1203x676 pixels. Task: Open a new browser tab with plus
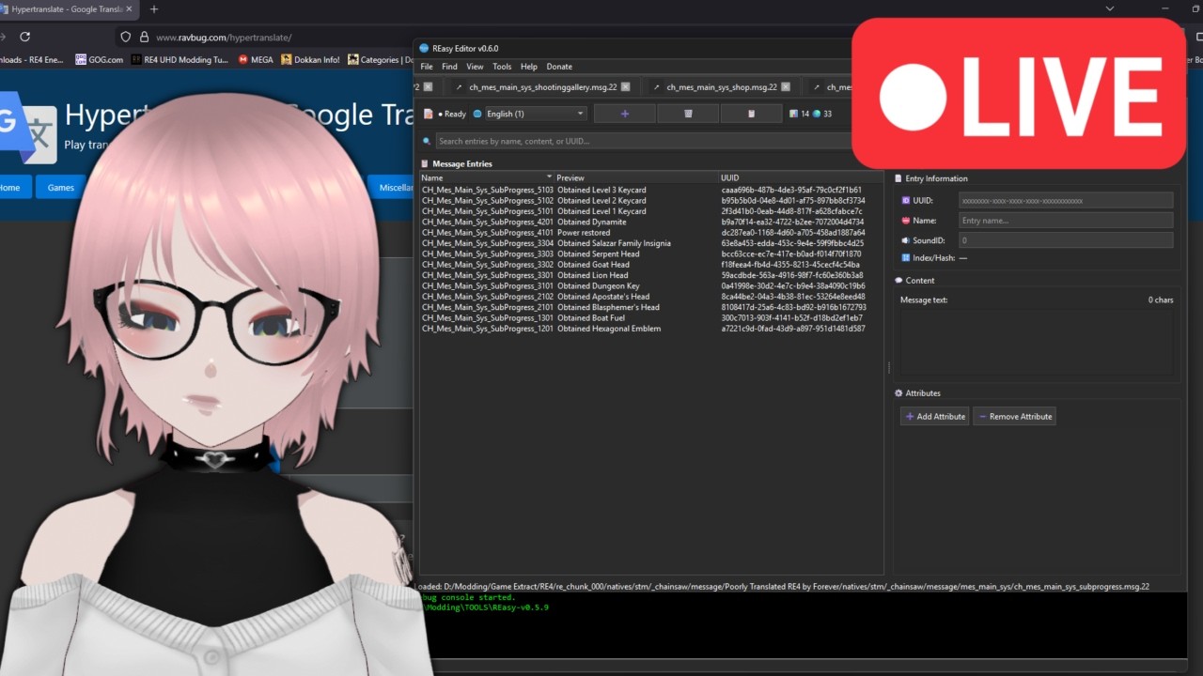coord(154,8)
